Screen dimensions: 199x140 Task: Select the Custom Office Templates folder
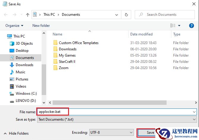click(x=79, y=43)
